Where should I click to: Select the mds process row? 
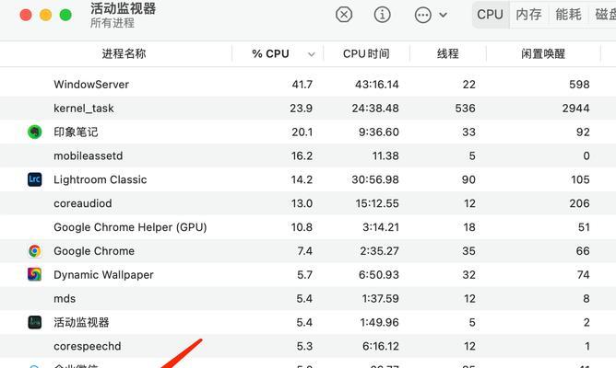[308, 299]
